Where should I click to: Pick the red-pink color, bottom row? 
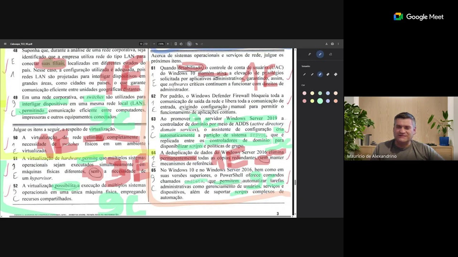(x=304, y=101)
